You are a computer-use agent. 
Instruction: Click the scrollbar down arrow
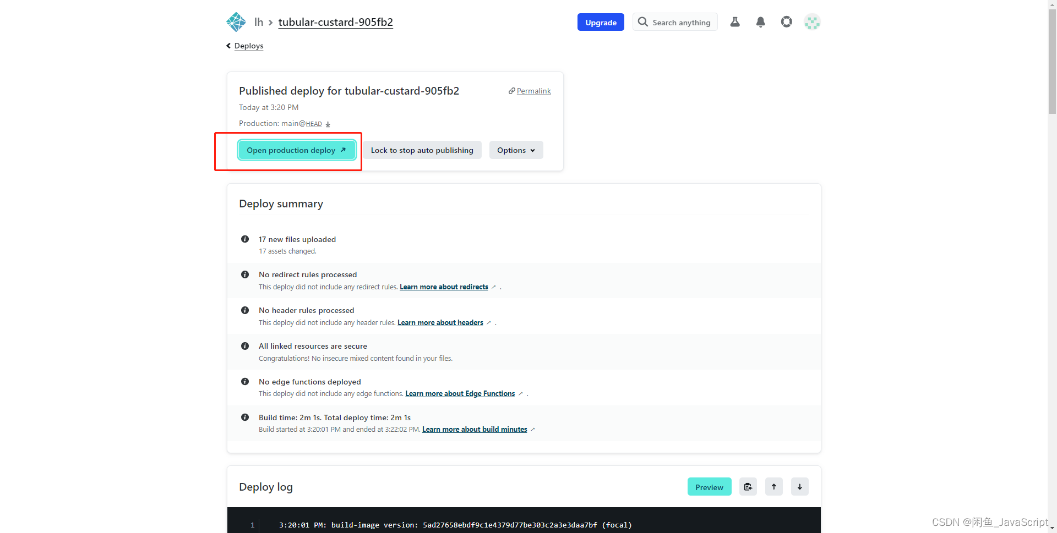1052,529
